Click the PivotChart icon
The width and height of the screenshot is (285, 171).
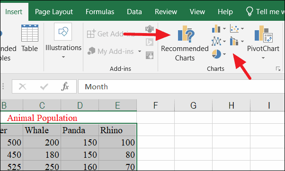(x=263, y=34)
